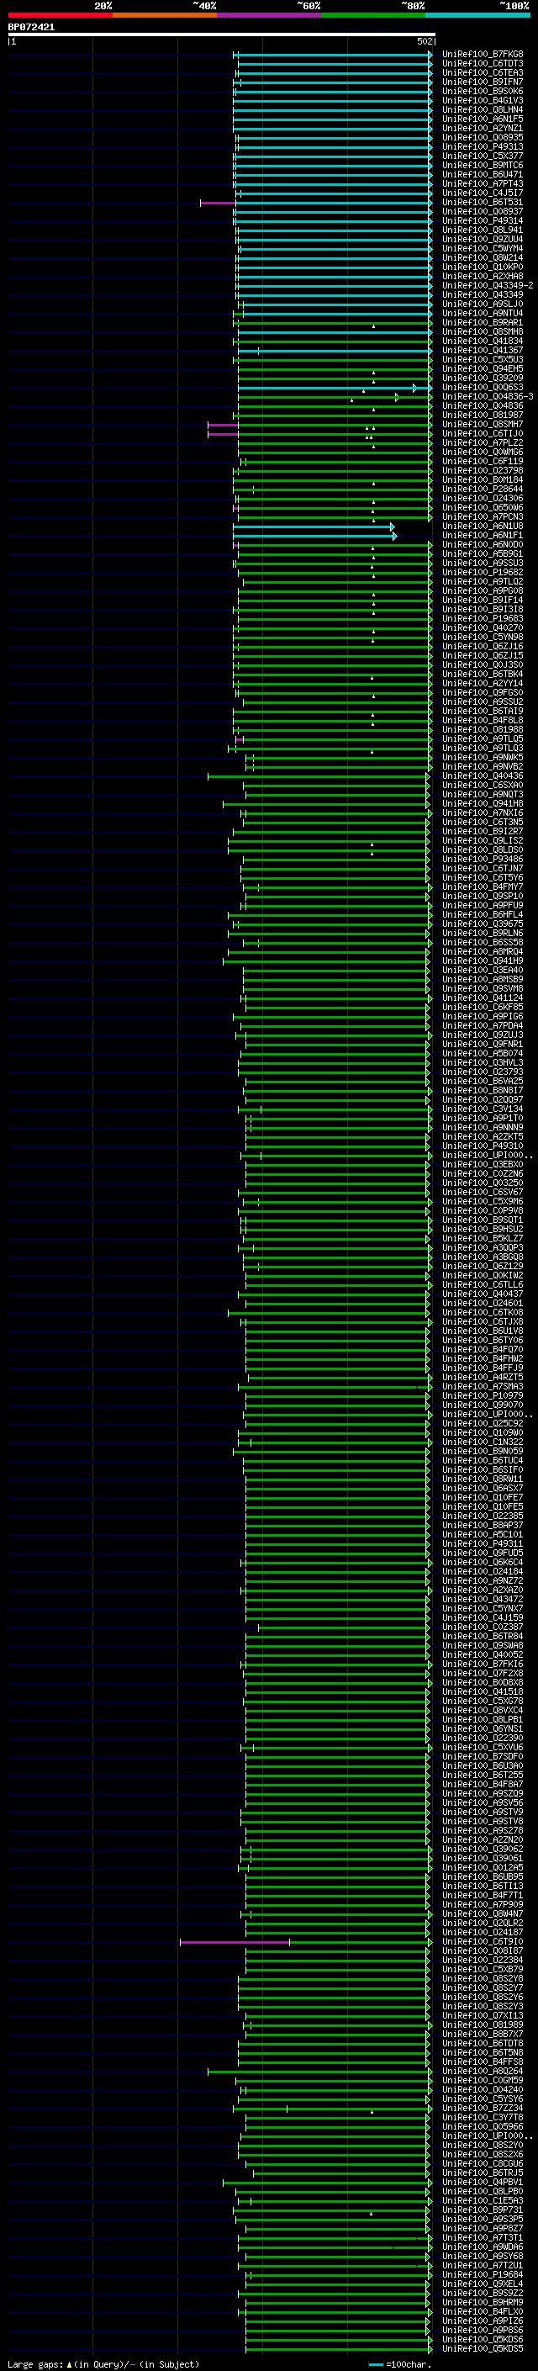The width and height of the screenshot is (538, 2371).
Task: Select hit UniRef100_B9RAR1
Action: (483, 322)
